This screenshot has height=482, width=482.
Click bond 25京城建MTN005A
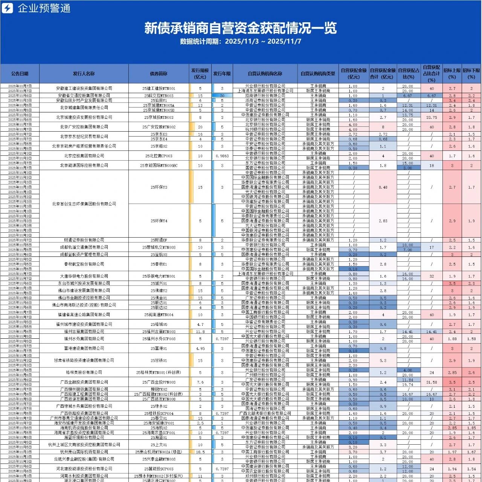pos(159,105)
